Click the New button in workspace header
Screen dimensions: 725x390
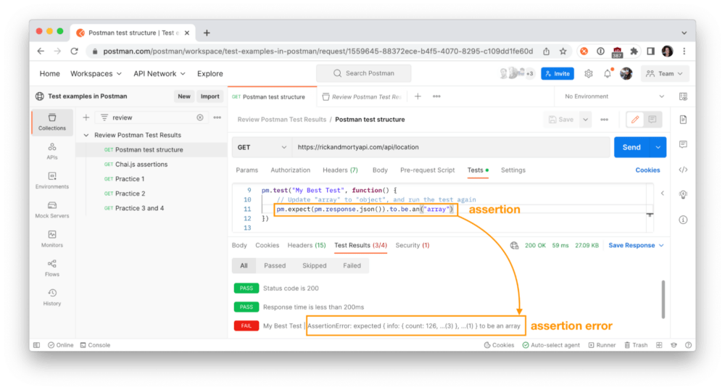pos(184,96)
